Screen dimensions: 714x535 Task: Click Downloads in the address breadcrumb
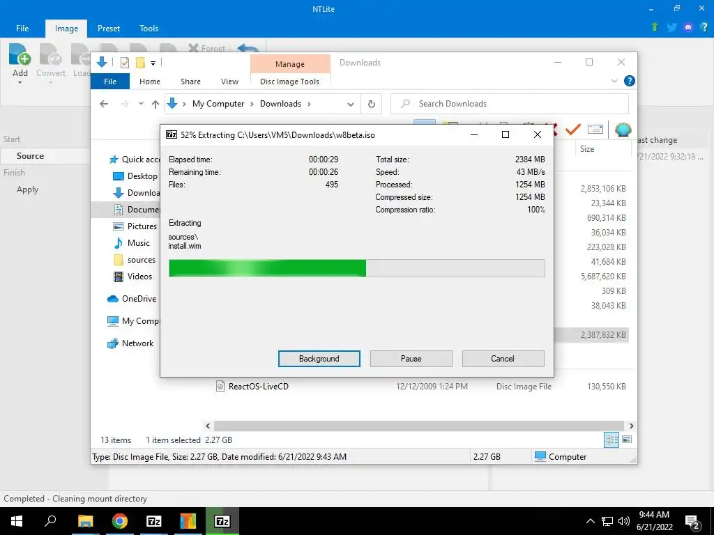pos(280,104)
